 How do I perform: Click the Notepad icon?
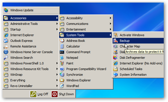pyautogui.click(x=62, y=58)
